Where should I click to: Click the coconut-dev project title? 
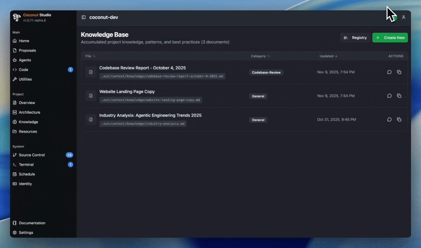pyautogui.click(x=104, y=17)
